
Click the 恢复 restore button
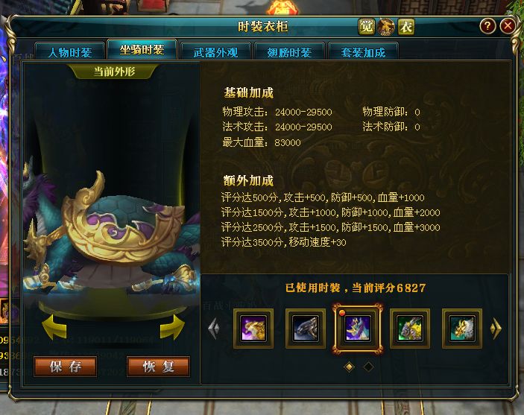[x=159, y=367]
